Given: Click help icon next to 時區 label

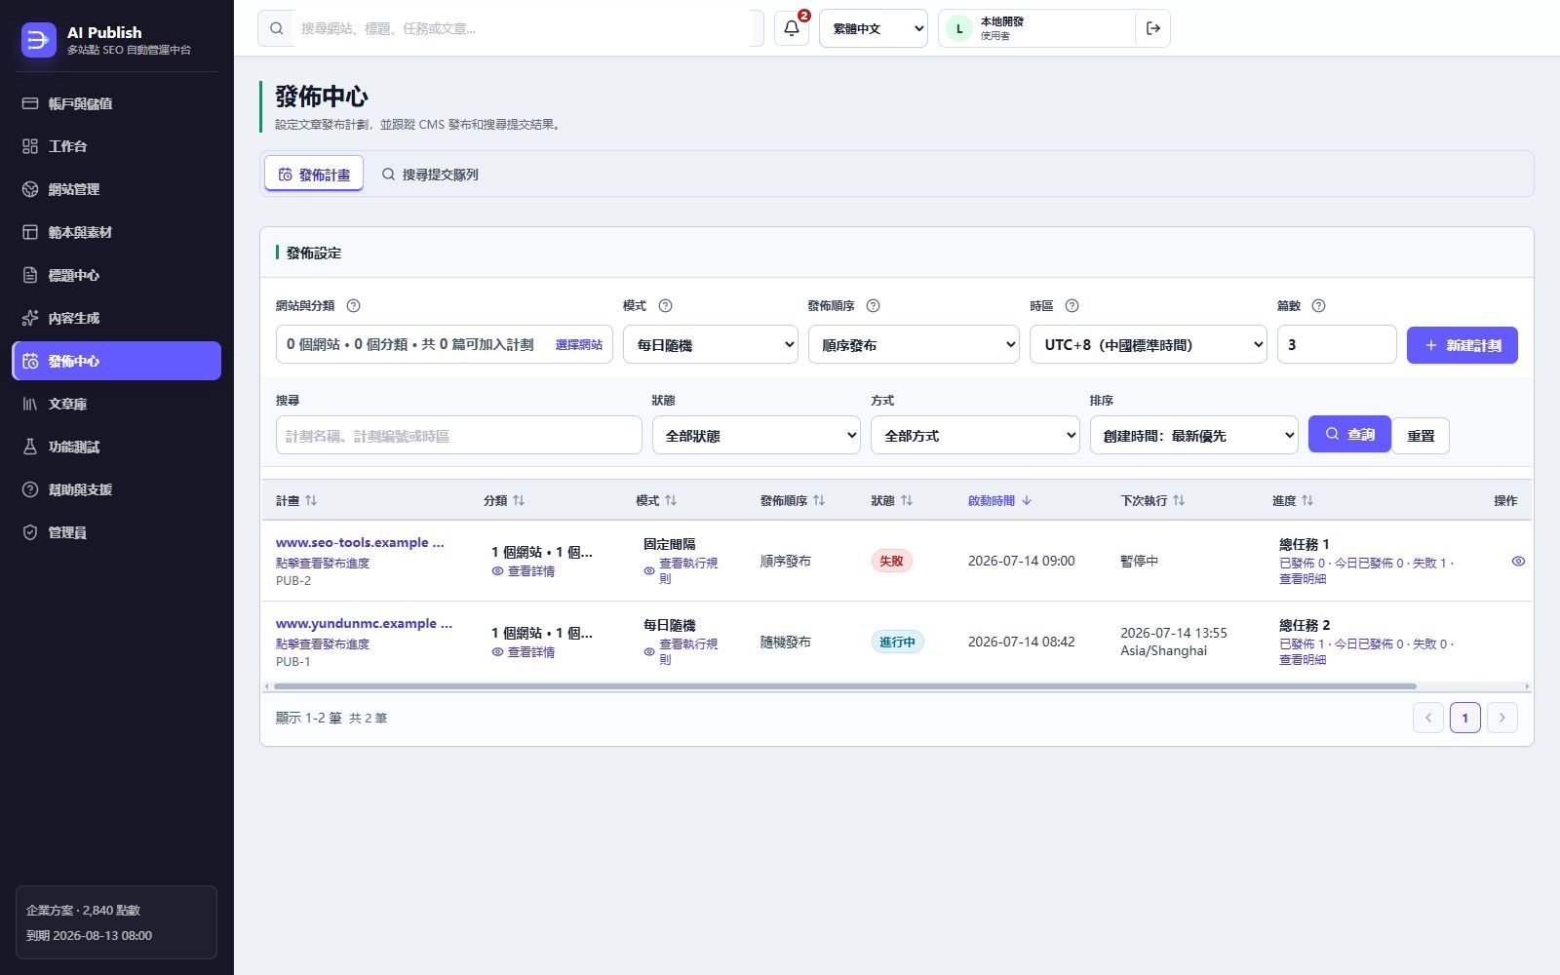Looking at the screenshot, I should (1072, 305).
